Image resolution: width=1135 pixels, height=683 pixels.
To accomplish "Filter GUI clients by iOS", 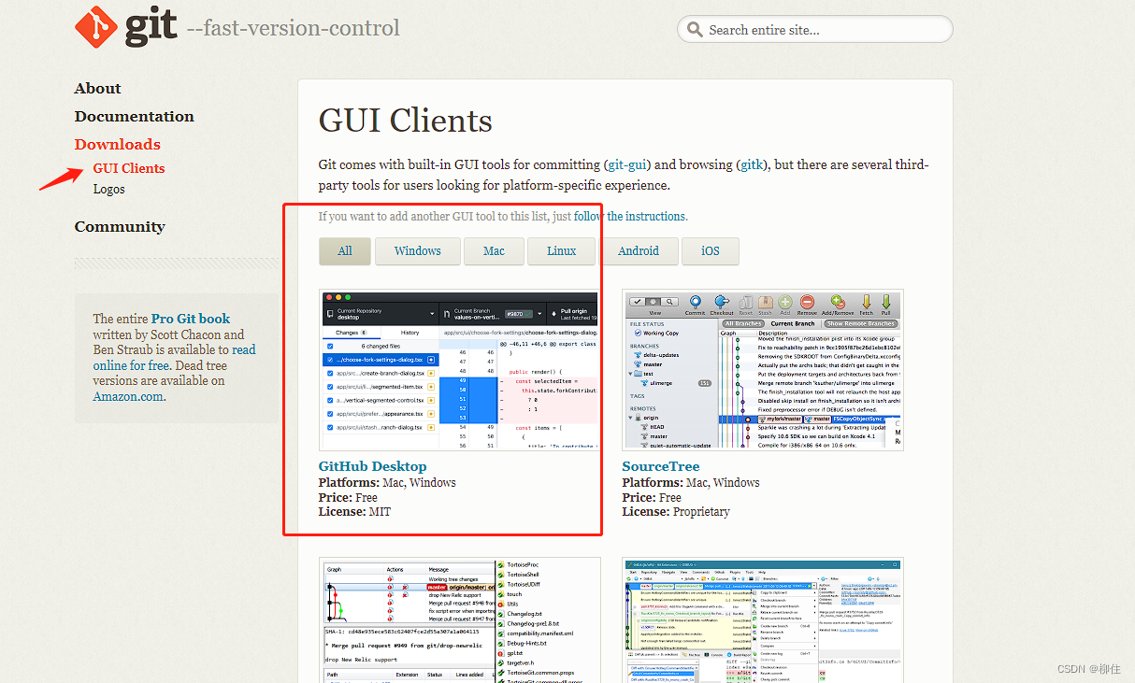I will coord(711,250).
